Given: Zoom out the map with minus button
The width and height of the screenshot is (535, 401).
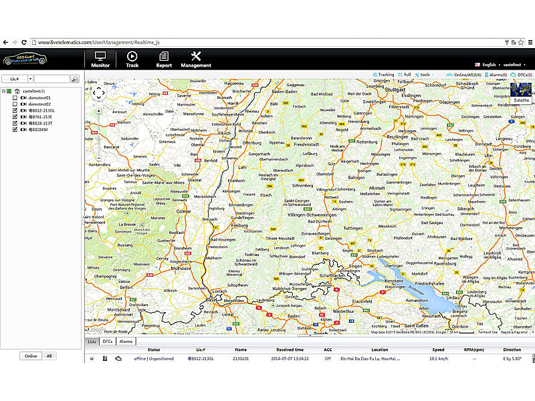Looking at the screenshot, I should click(x=98, y=158).
